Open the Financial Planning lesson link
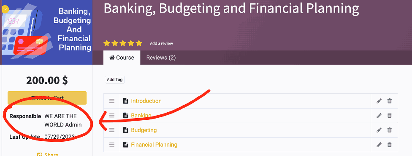The image size is (412, 156). pos(154,145)
